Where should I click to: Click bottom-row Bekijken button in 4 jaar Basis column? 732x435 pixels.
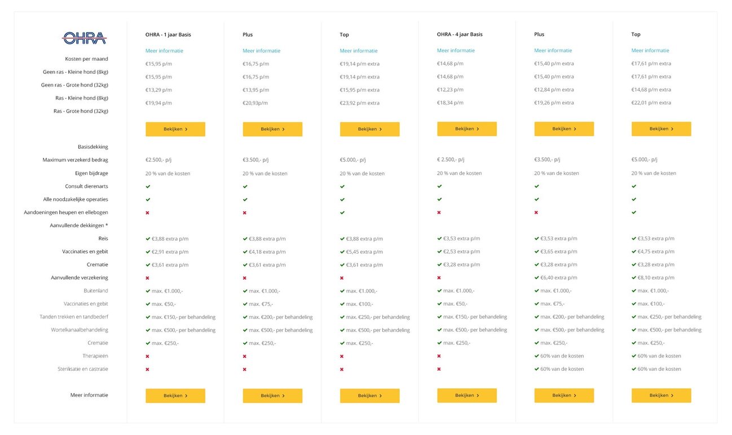467,395
